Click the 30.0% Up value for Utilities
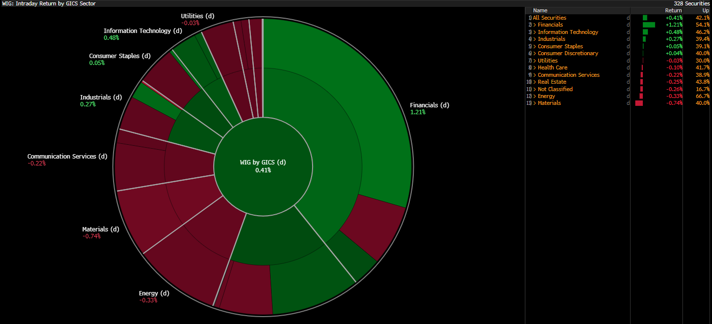This screenshot has width=712, height=324. 702,61
